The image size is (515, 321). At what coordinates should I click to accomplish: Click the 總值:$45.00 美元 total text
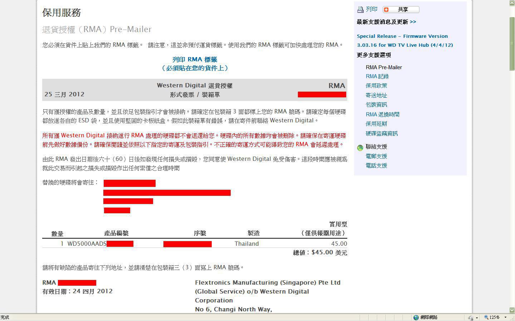point(320,253)
